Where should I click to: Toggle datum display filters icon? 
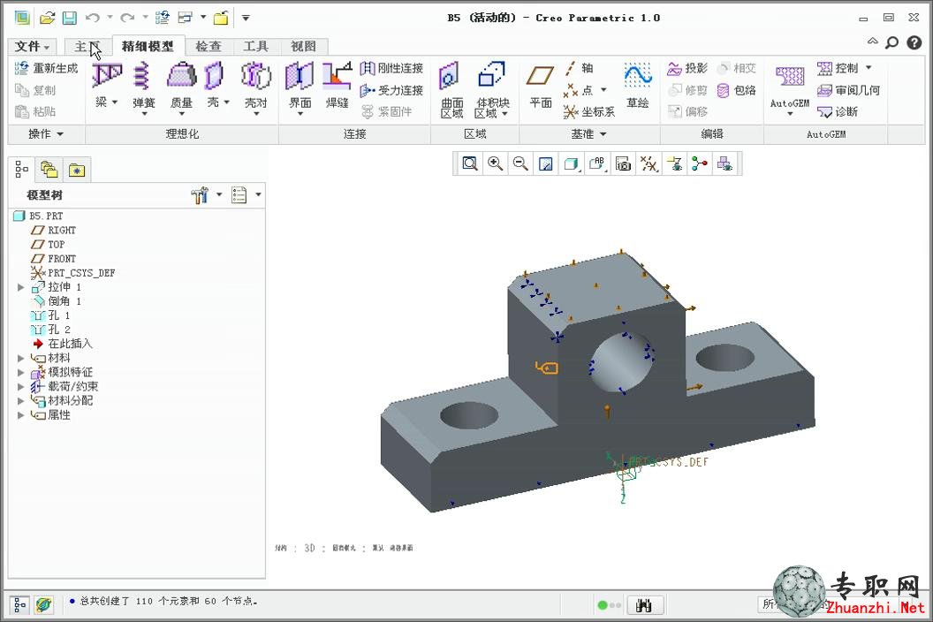tap(649, 163)
